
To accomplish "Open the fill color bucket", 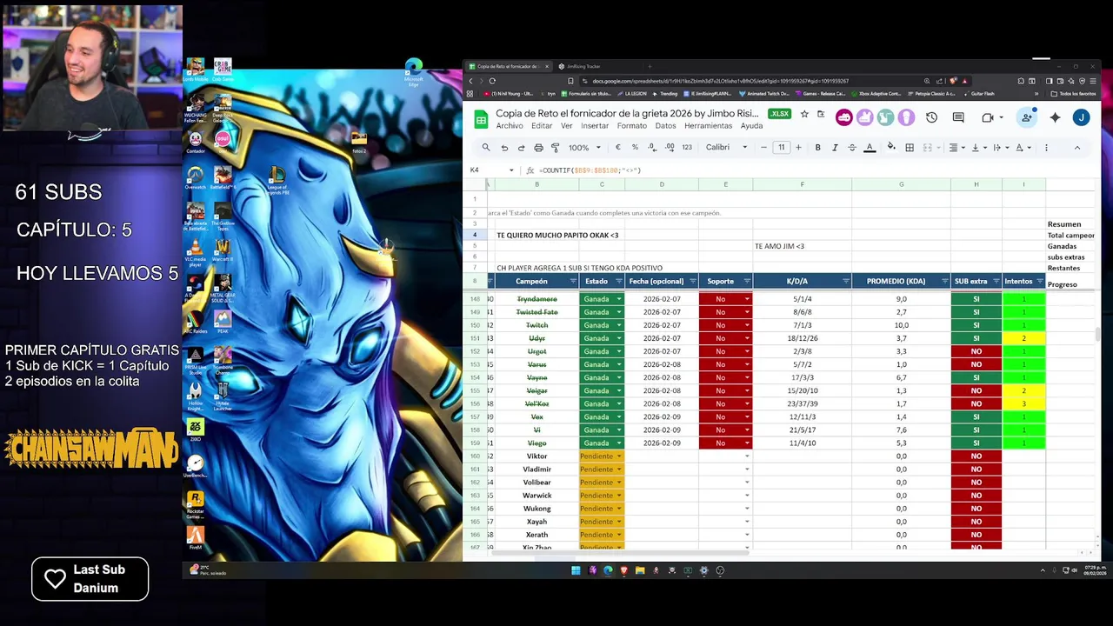I will coord(891,148).
